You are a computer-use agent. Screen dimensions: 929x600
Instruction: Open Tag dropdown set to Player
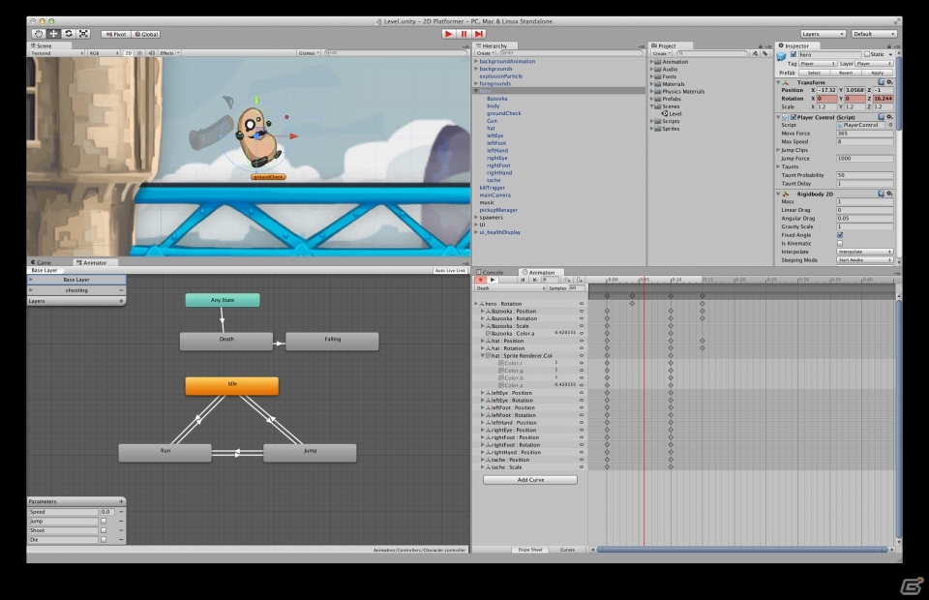(818, 63)
